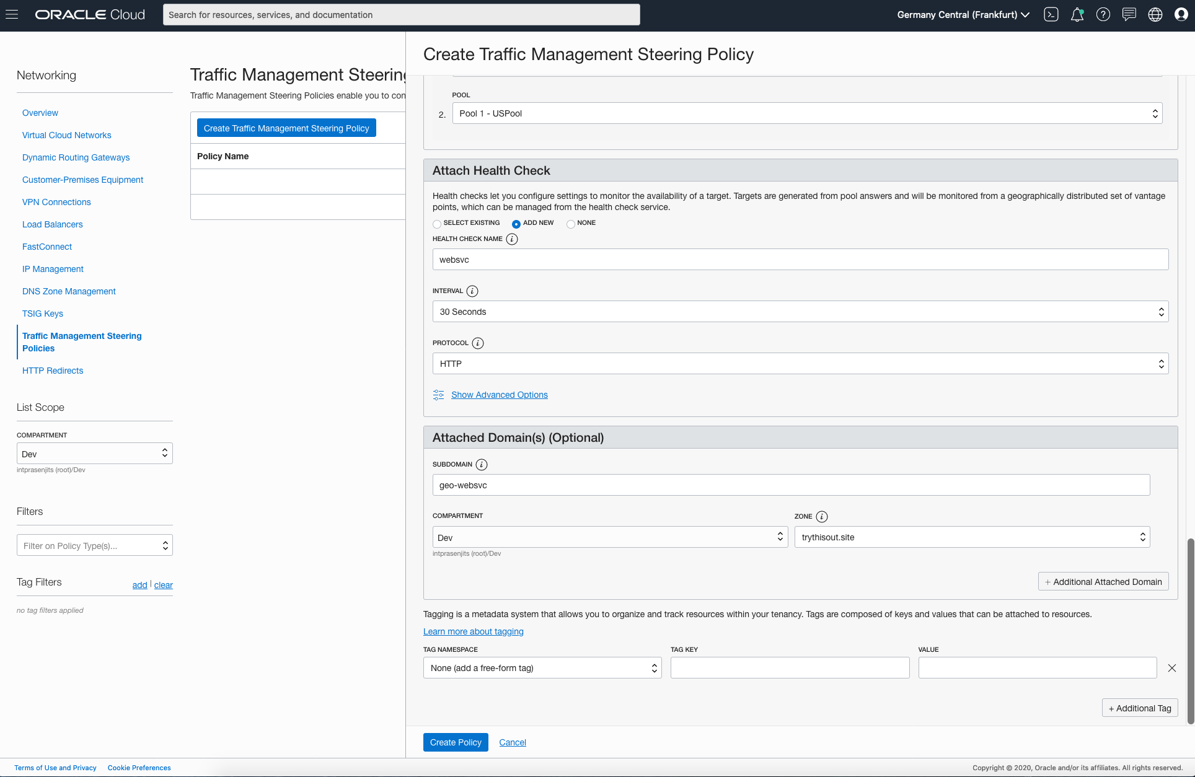Go to DNS Zone Management page
The image size is (1195, 777).
point(69,291)
